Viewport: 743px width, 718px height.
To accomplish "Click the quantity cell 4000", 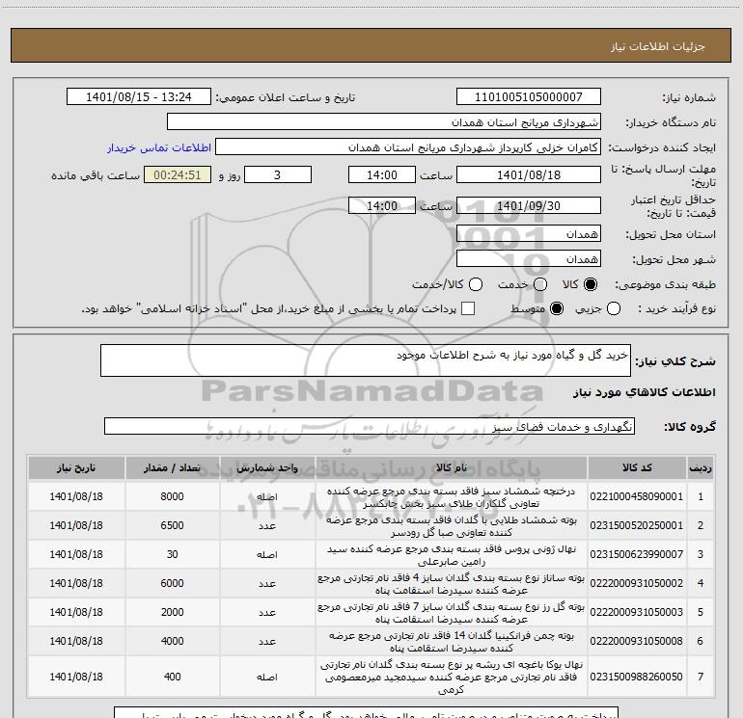I will [x=172, y=641].
